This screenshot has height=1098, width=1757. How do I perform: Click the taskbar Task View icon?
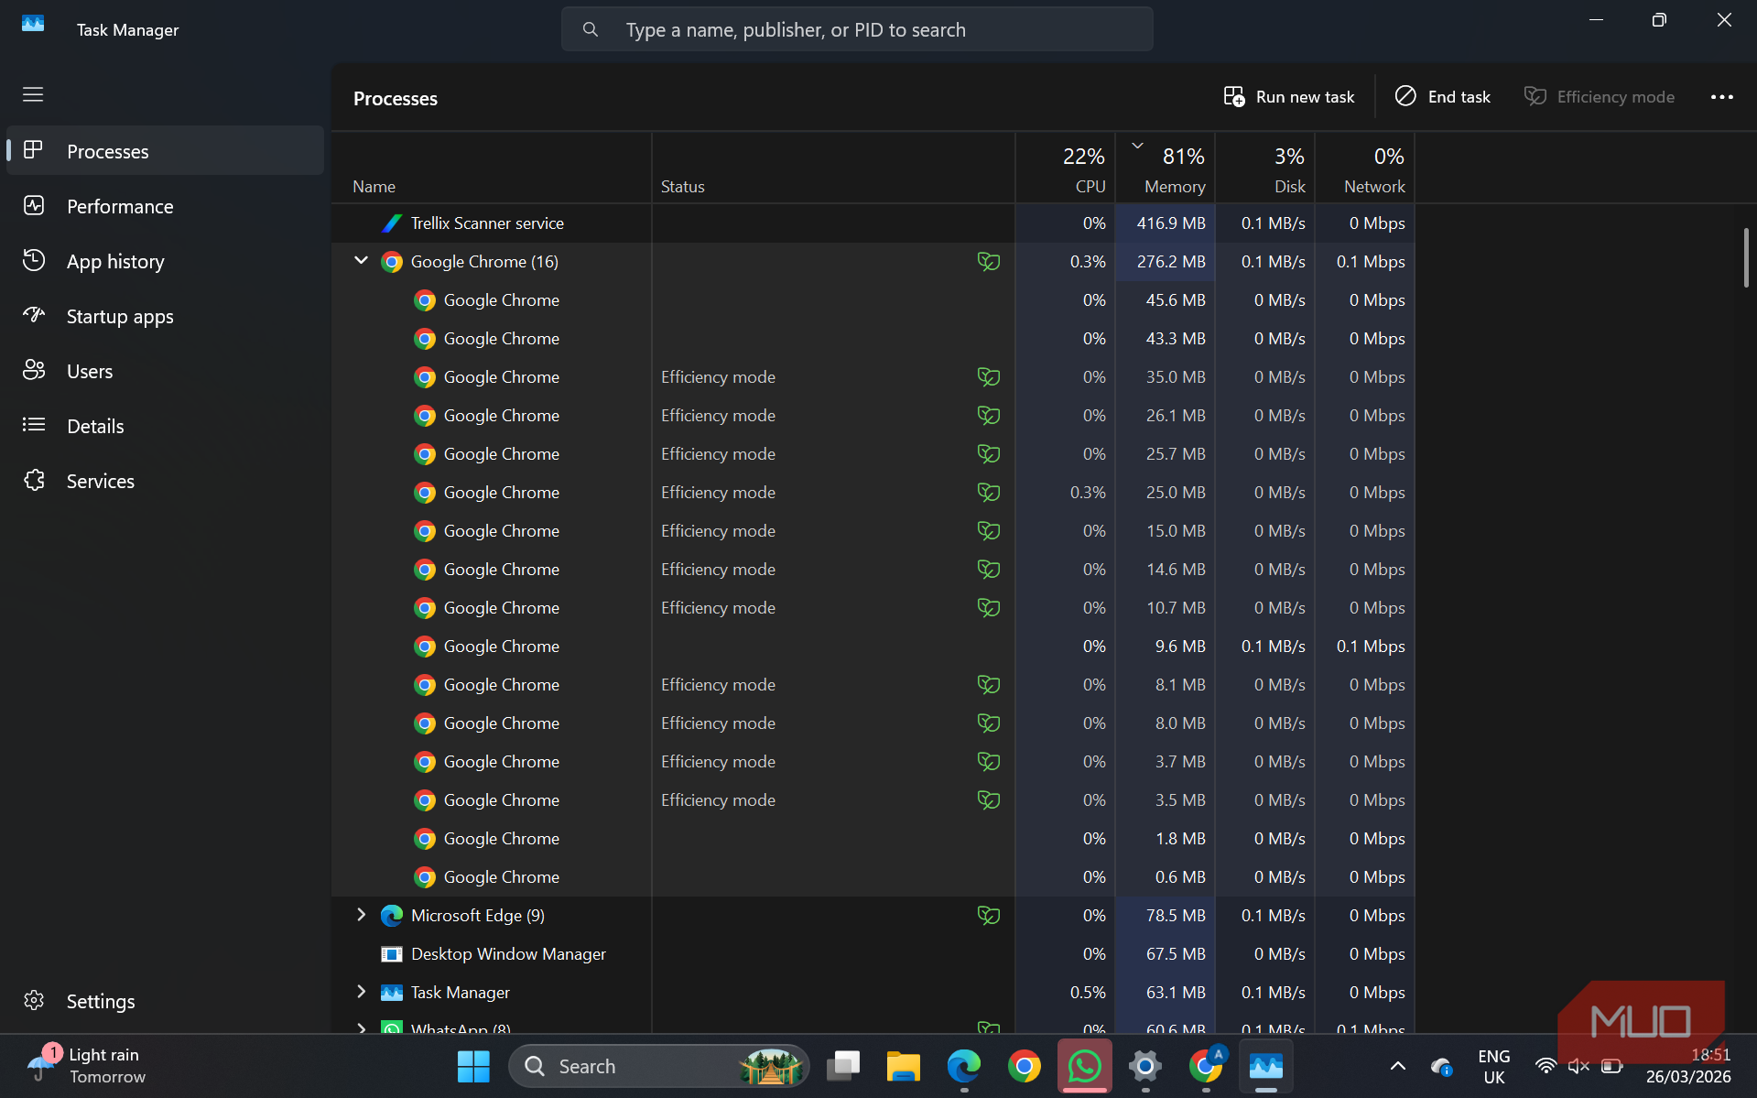point(842,1066)
